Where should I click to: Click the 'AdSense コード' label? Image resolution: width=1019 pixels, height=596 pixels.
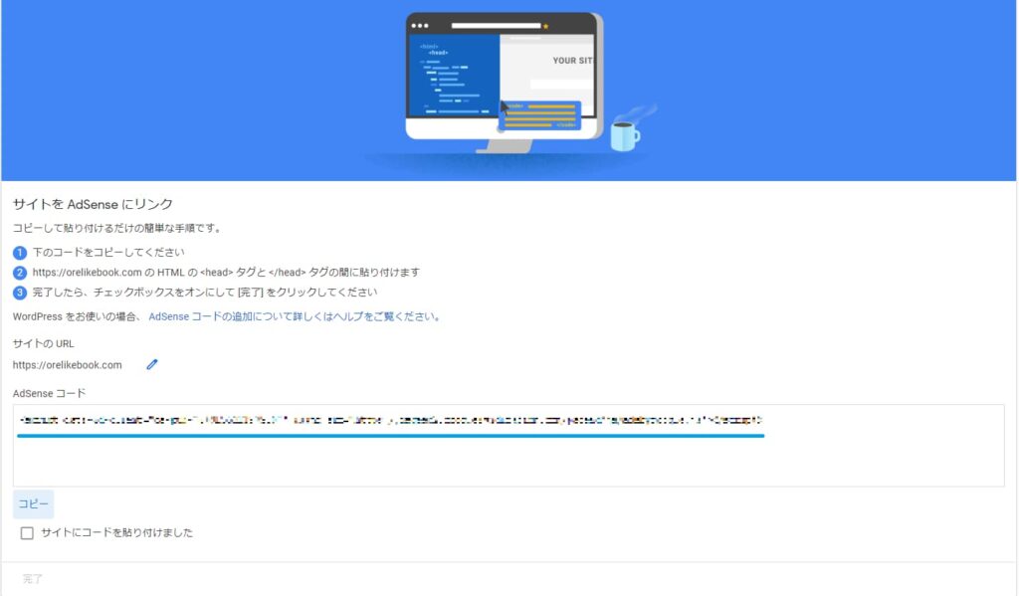(50, 393)
